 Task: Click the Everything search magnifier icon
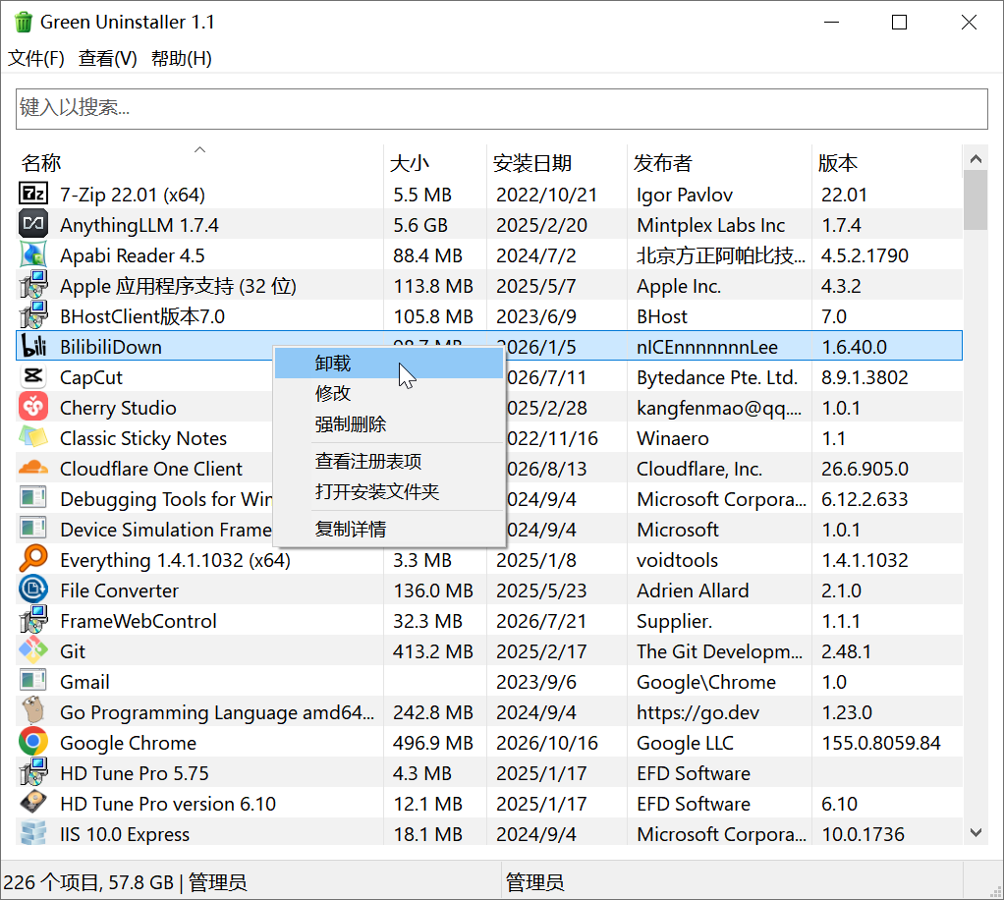click(33, 559)
